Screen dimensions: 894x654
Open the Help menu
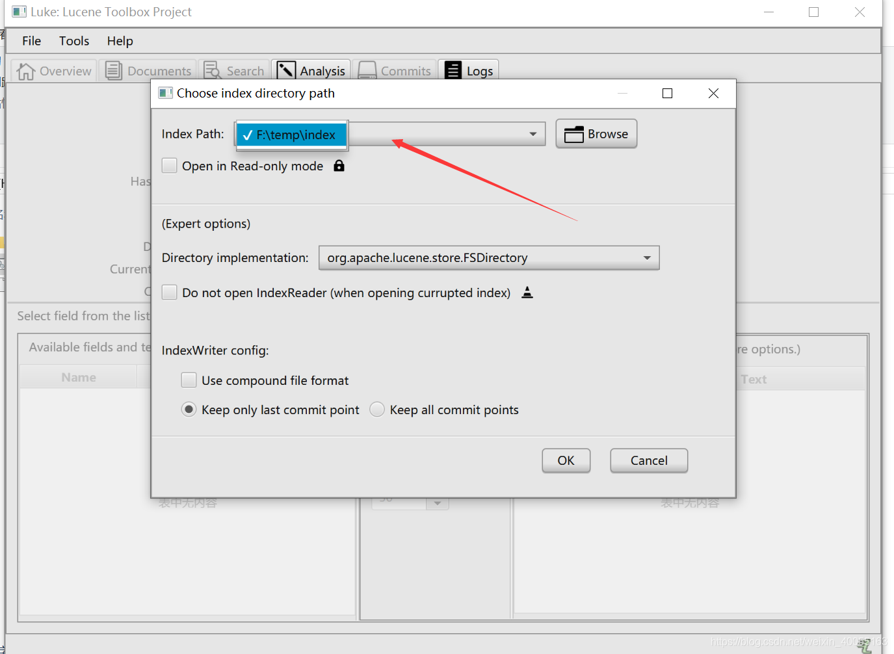pyautogui.click(x=120, y=41)
